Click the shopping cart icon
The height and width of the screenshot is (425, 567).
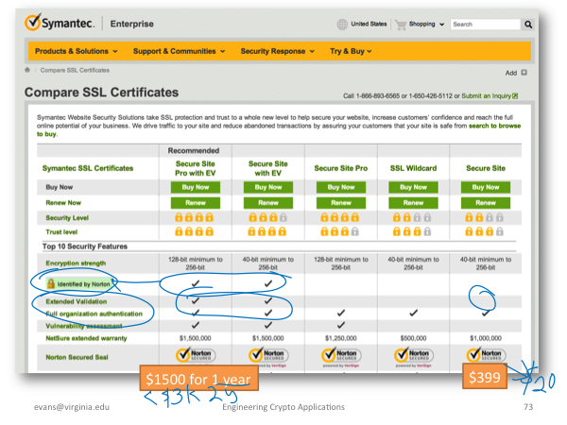pos(401,25)
